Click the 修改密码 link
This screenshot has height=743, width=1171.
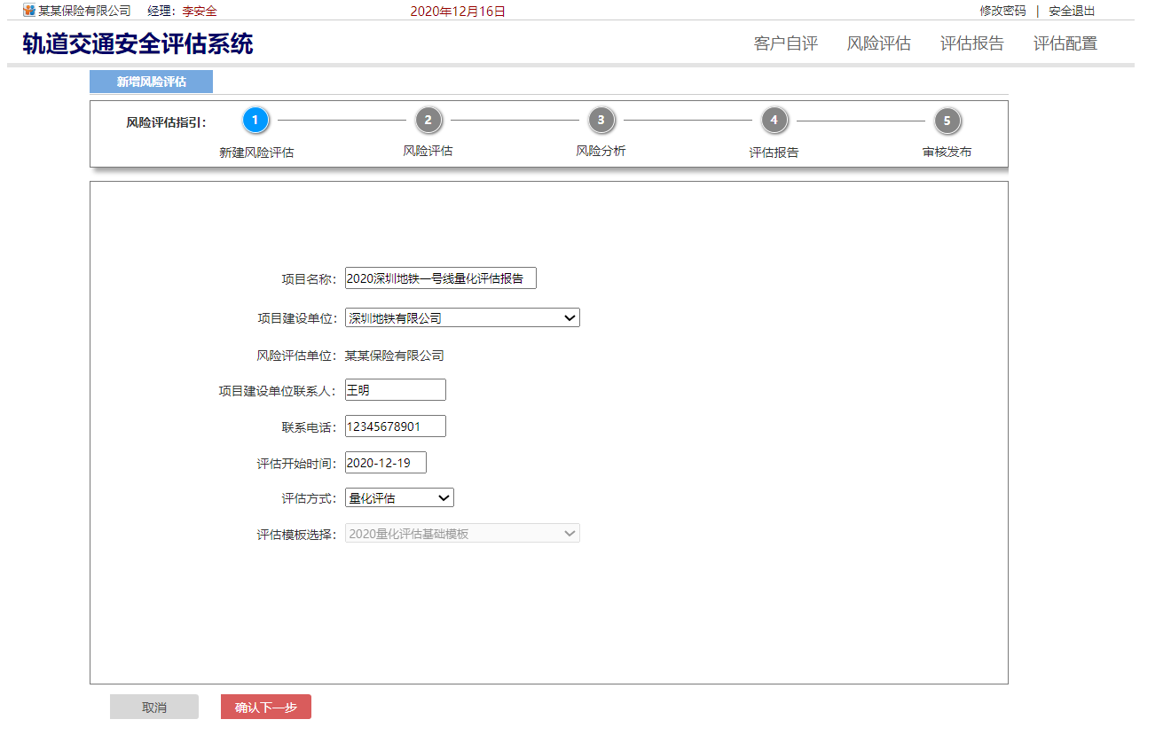1002,11
